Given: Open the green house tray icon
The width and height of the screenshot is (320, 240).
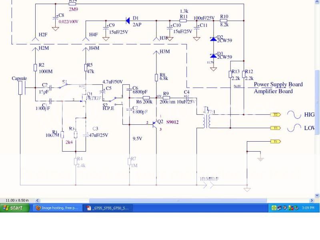Looking at the screenshot, I should (x=274, y=208).
